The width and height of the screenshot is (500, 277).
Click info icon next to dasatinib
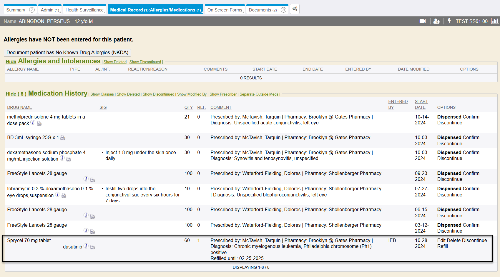(86, 246)
